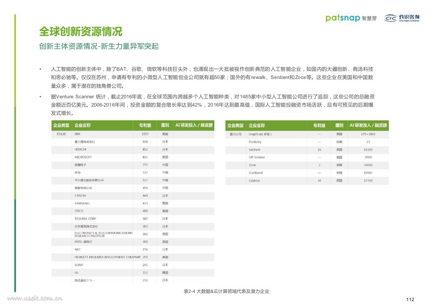Viewport: 434px width, 306px height.
Task: Click the funding value 24000
Action: point(368,165)
